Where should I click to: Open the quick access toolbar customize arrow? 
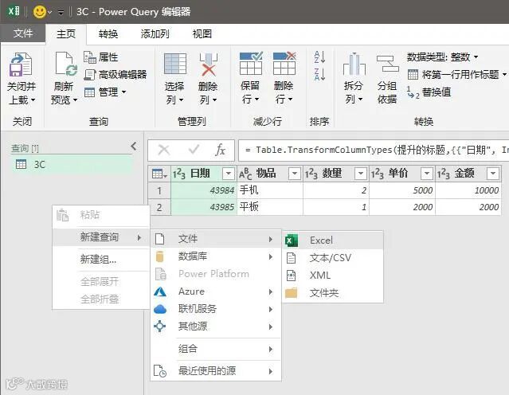tap(61, 12)
